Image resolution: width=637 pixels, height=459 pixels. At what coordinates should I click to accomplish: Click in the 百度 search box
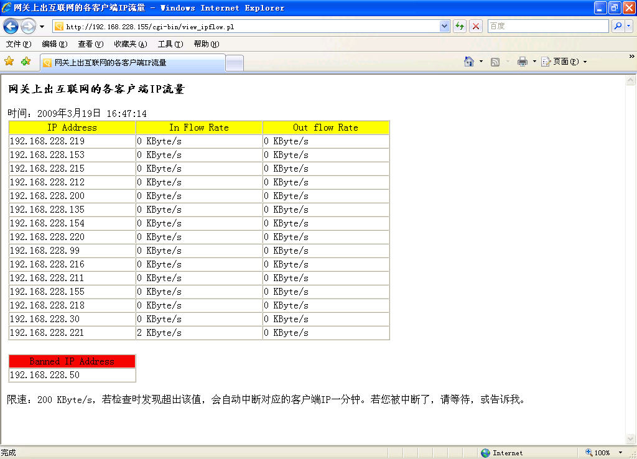click(547, 26)
